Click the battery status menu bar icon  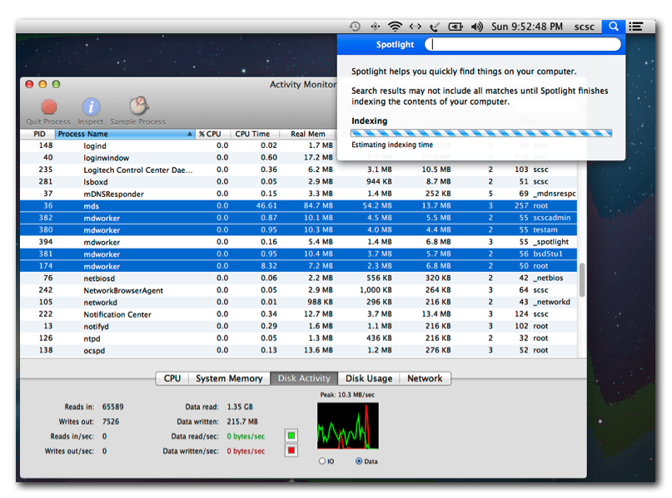[x=455, y=26]
